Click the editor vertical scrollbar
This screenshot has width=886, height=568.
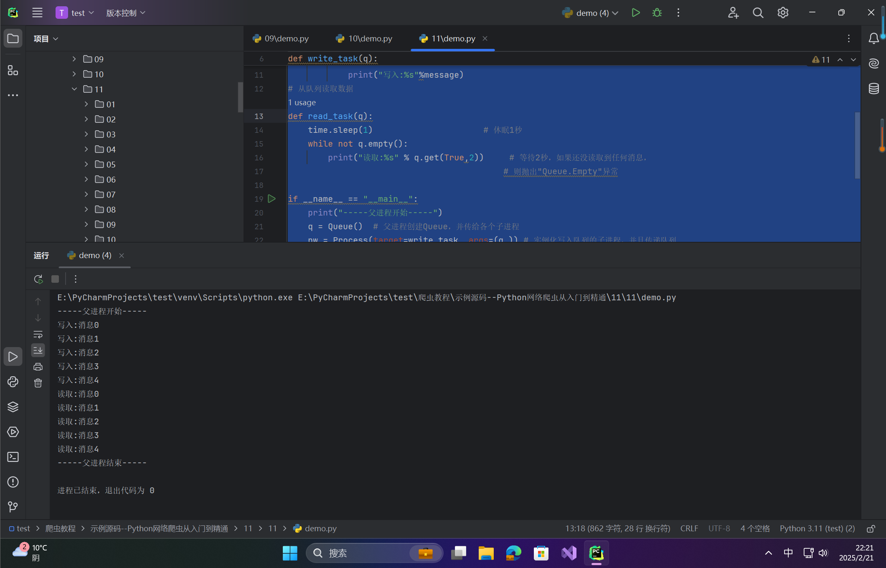pyautogui.click(x=857, y=145)
